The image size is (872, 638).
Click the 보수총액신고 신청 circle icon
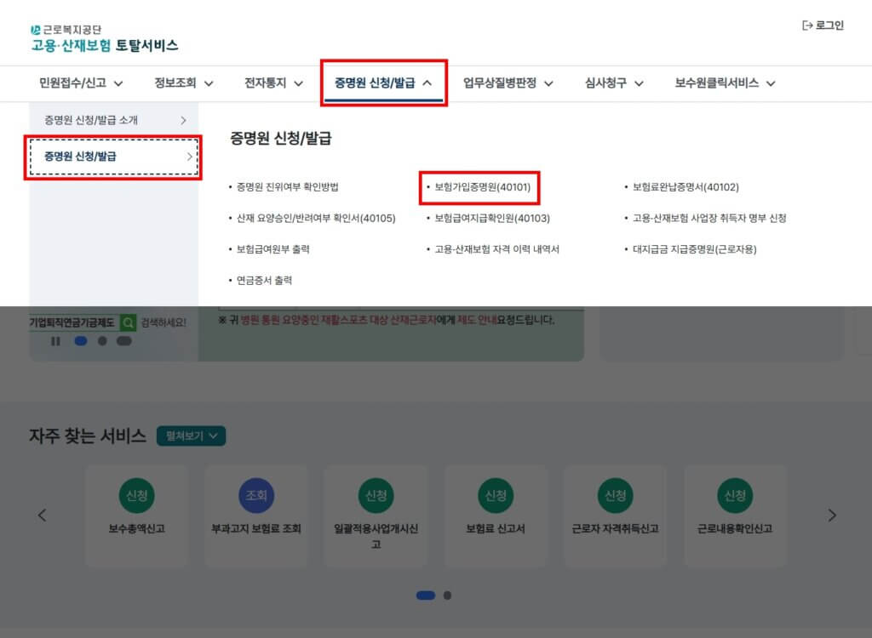(136, 495)
